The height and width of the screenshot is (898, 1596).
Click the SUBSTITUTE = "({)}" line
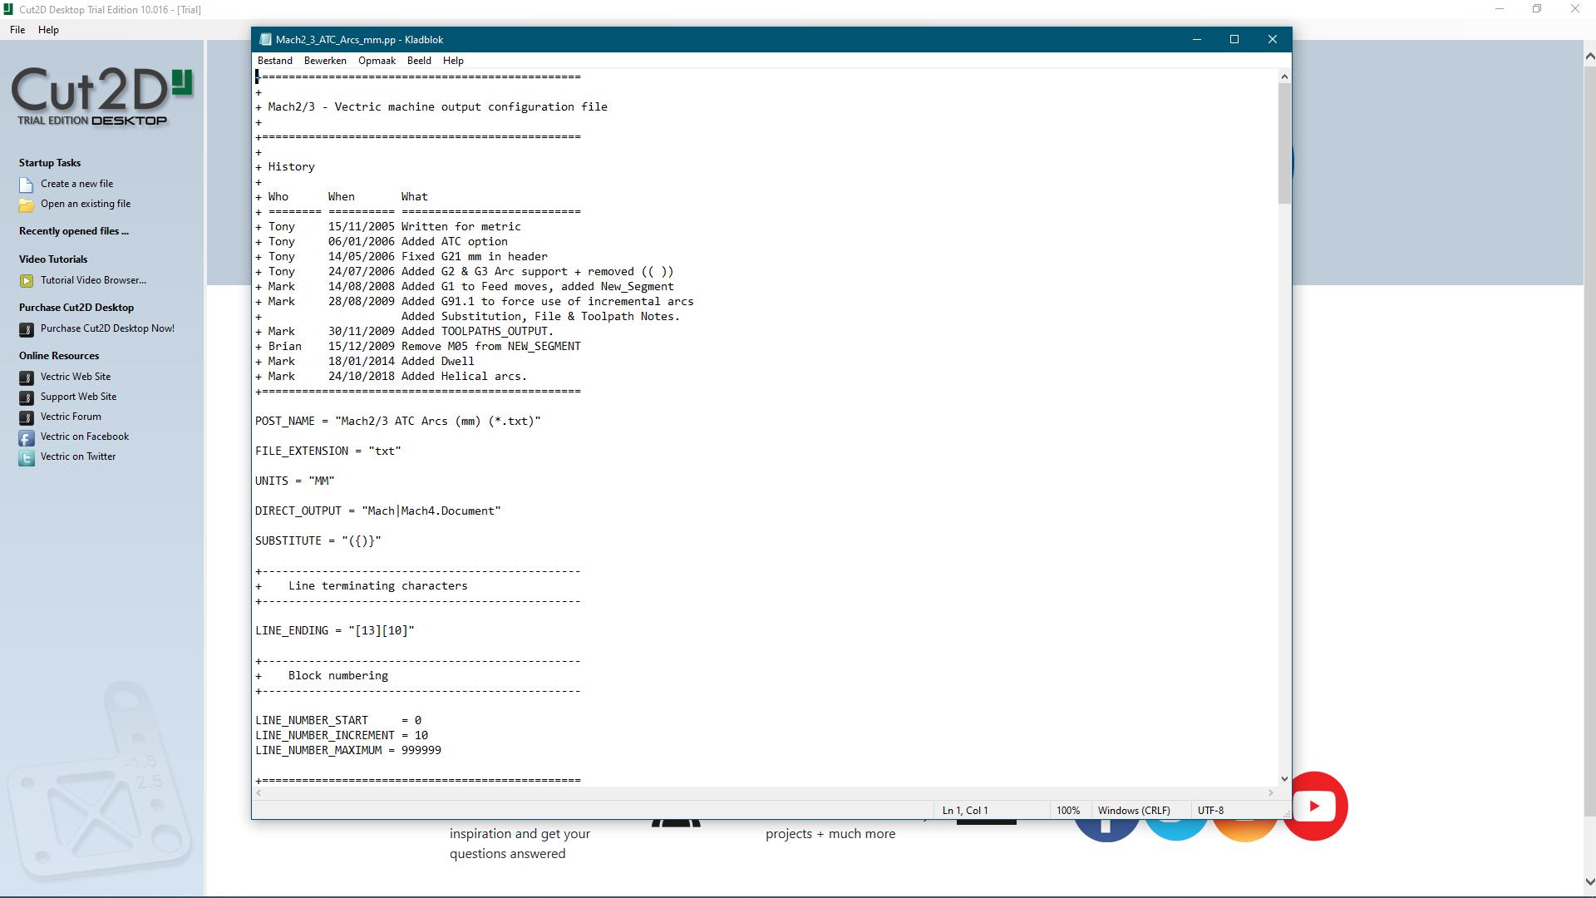point(318,540)
